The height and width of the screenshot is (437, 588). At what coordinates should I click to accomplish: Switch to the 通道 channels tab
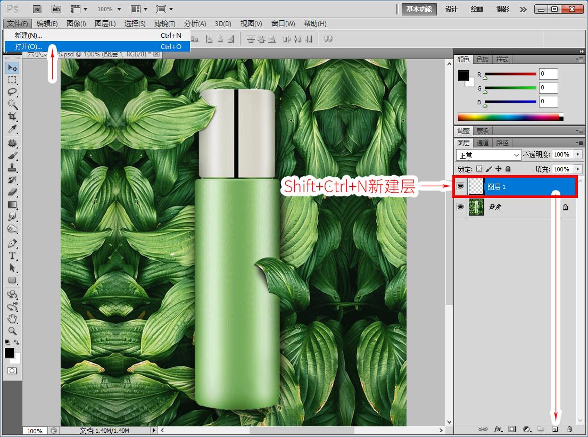[x=483, y=143]
